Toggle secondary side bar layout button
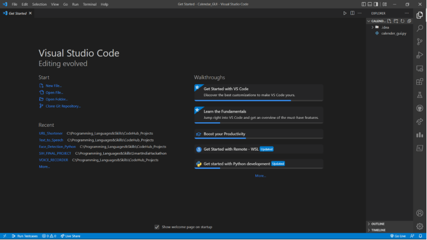Viewport: 427px width, 240px height. click(x=376, y=4)
